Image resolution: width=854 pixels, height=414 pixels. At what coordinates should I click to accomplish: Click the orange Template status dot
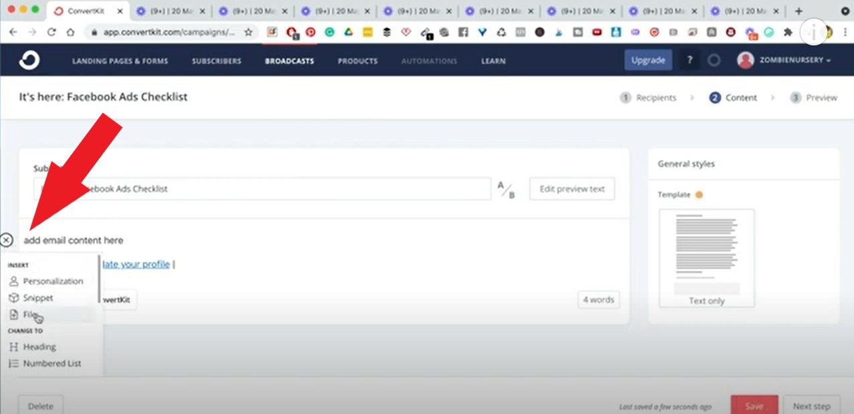(700, 195)
